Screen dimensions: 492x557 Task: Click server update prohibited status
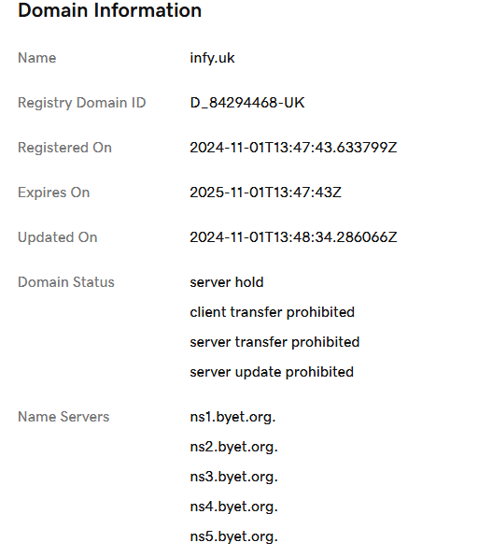click(x=272, y=372)
